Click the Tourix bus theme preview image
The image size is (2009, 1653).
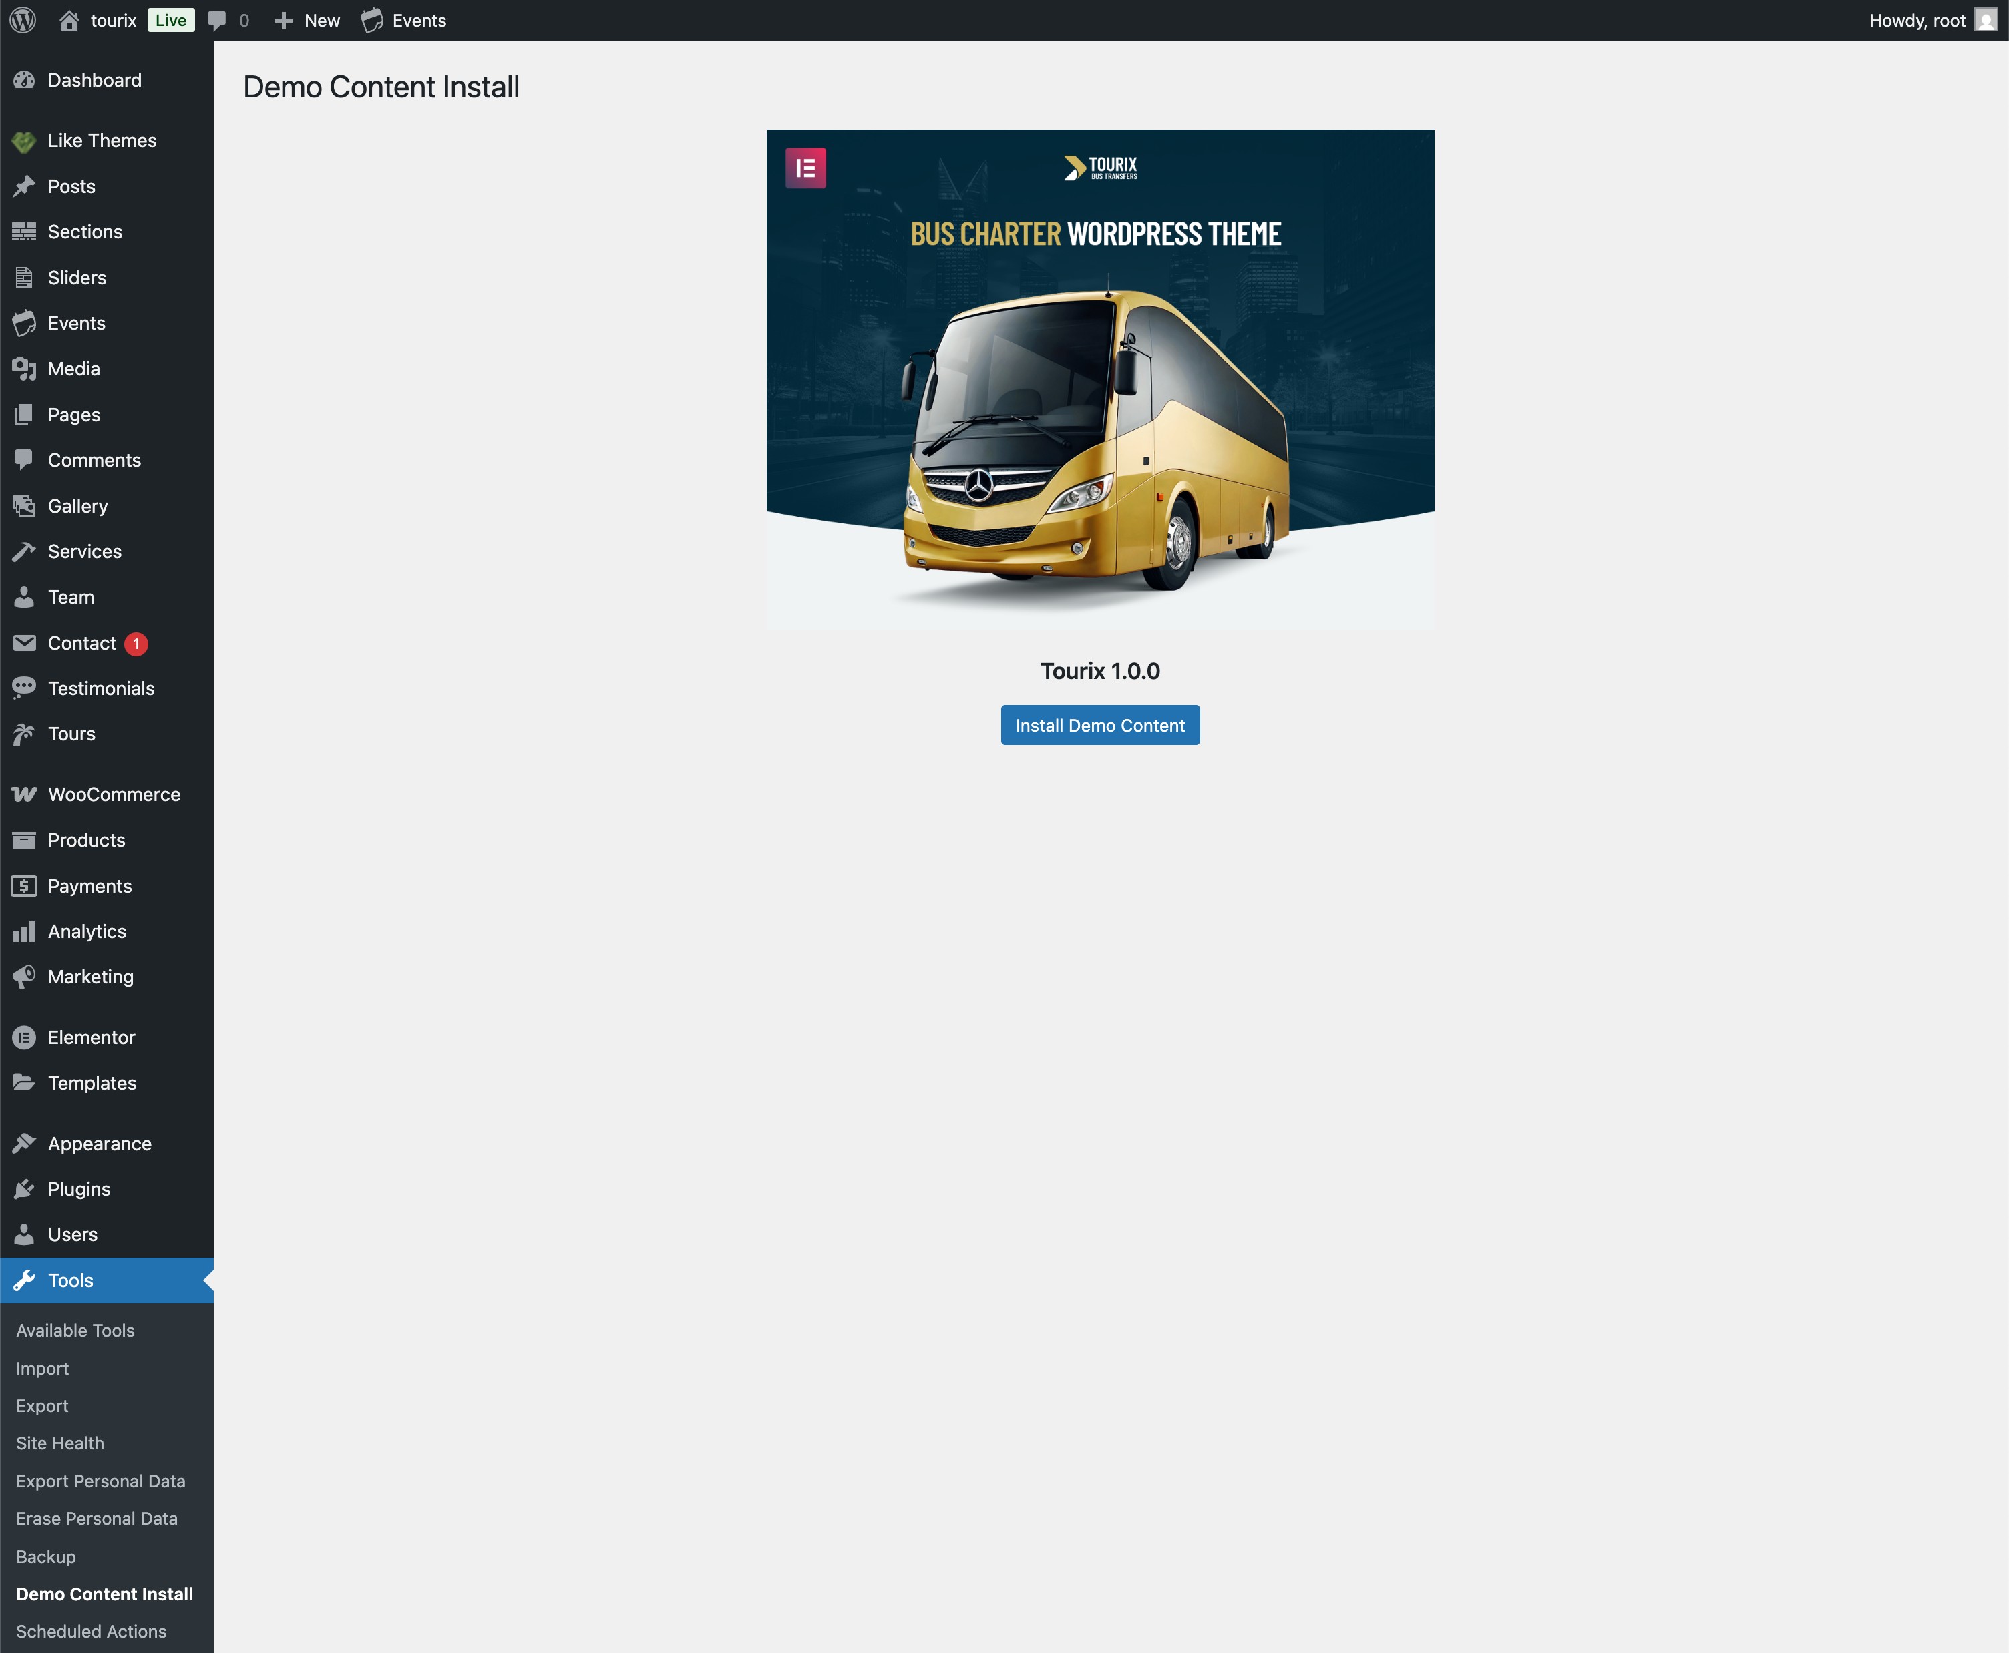point(1100,380)
